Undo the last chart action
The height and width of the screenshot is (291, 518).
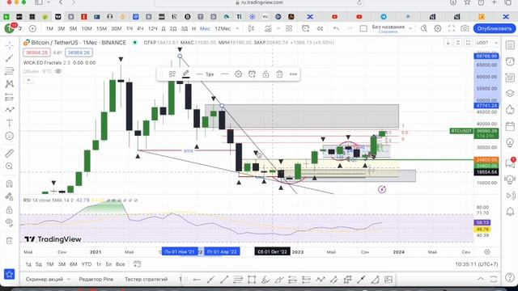pyautogui.click(x=336, y=29)
